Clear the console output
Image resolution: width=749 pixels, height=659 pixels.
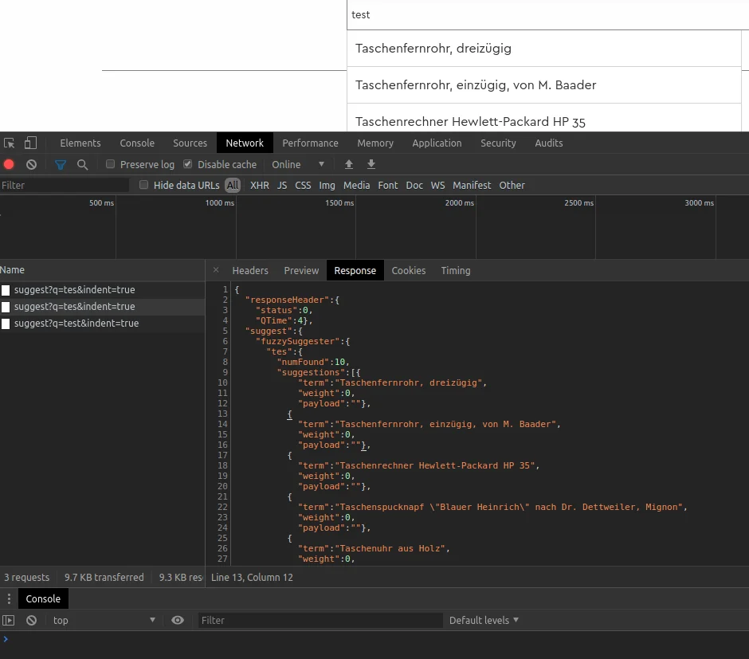click(32, 620)
